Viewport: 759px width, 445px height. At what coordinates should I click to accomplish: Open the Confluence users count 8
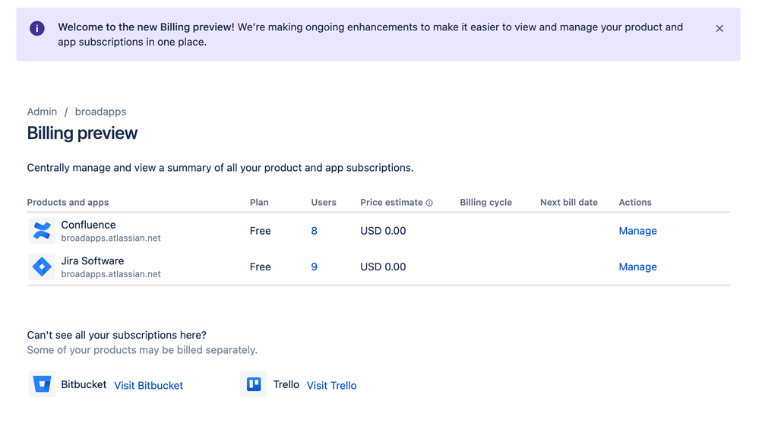coord(314,231)
